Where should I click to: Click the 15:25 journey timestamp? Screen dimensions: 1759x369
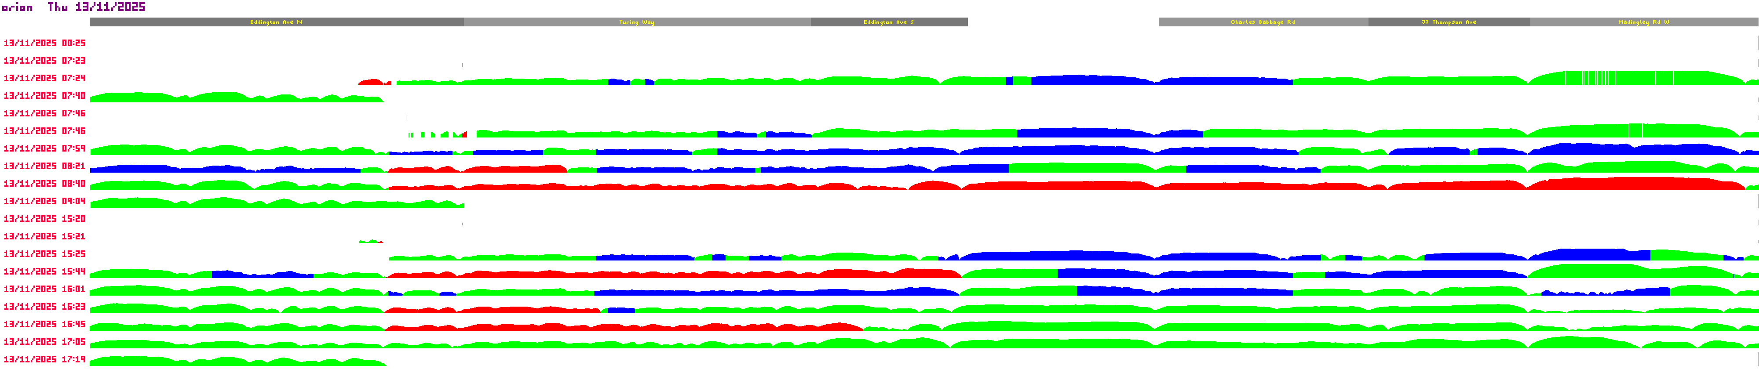click(44, 254)
